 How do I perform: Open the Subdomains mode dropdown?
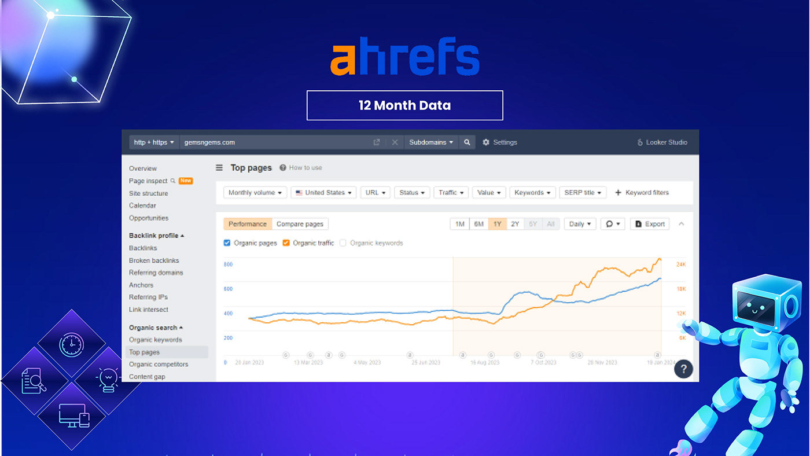pos(431,142)
